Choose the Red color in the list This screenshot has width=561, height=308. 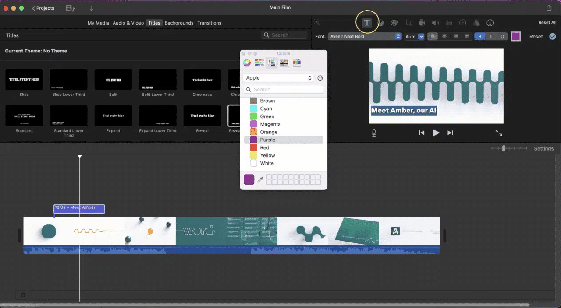point(284,147)
